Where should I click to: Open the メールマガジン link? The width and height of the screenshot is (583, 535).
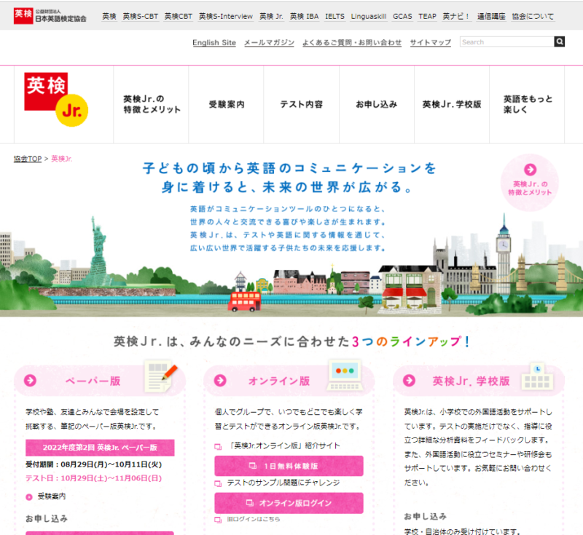coord(269,42)
